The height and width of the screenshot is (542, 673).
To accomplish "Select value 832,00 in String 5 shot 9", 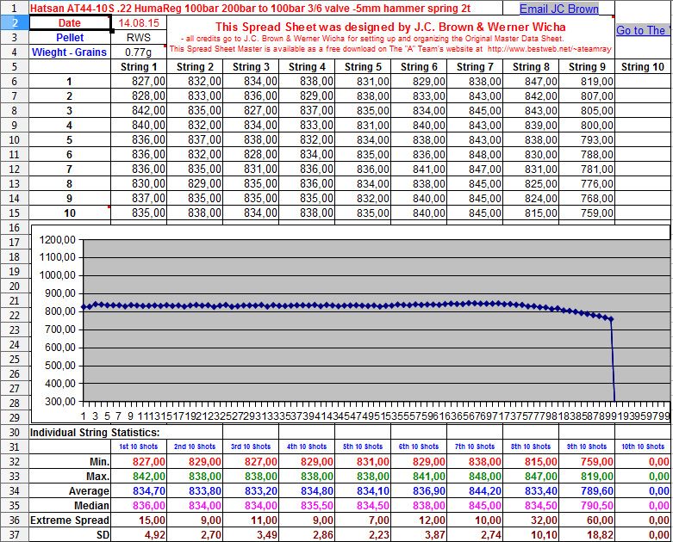I will point(363,199).
